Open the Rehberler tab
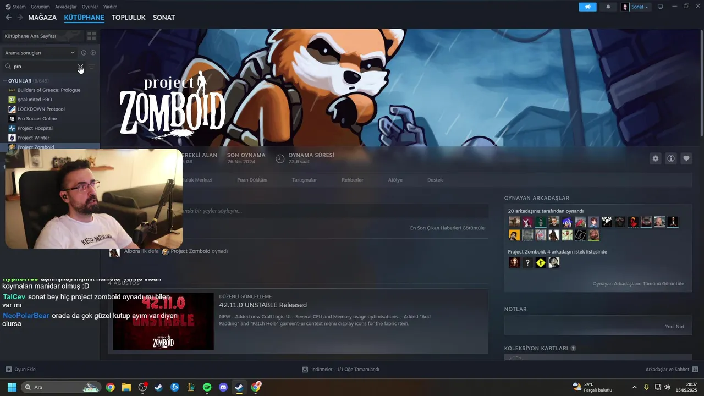 pyautogui.click(x=353, y=180)
